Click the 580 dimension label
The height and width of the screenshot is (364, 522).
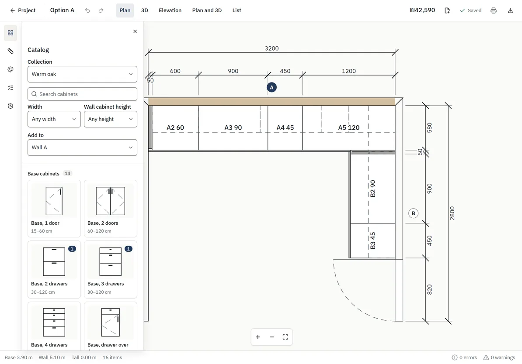tap(429, 127)
